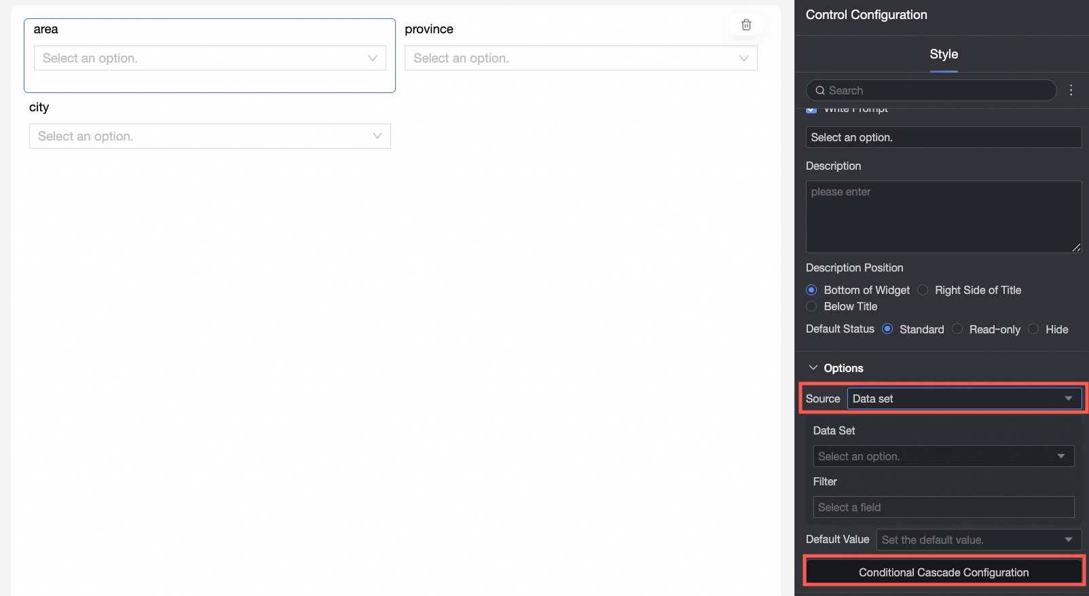This screenshot has height=596, width=1089.
Task: Select Standard default status
Action: tap(887, 329)
